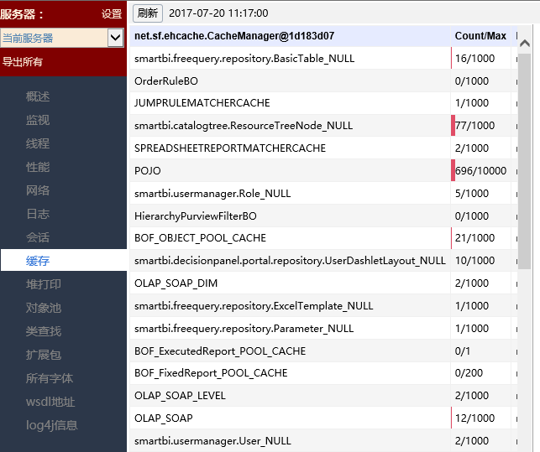This screenshot has height=452, width=540.
Task: Click 导出所有 export all link
Action: tap(23, 62)
